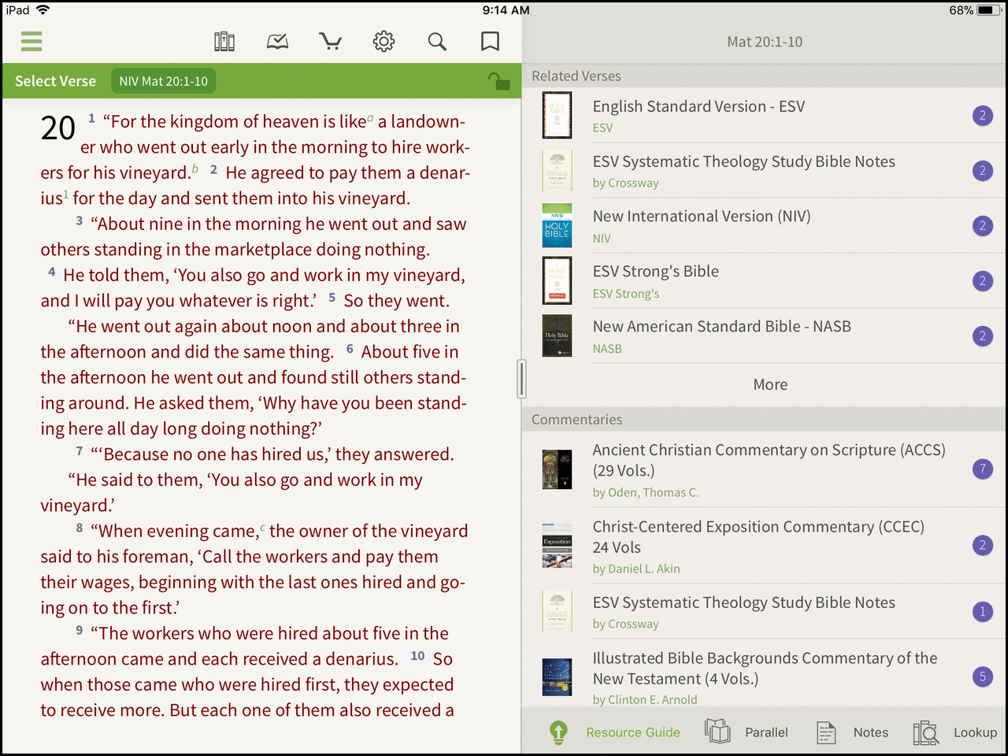Tap the Illustrated Bible Backgrounds cover thumbnail

pos(557,676)
